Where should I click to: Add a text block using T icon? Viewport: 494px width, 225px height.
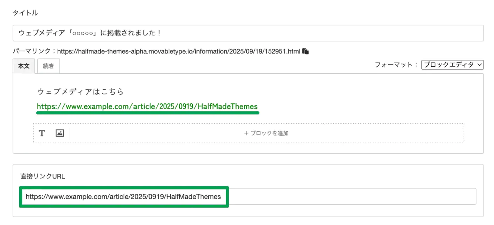coord(42,133)
